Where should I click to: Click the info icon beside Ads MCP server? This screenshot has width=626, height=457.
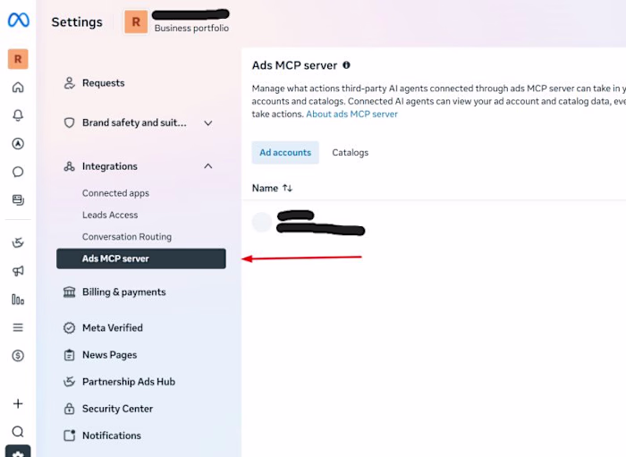tap(347, 65)
